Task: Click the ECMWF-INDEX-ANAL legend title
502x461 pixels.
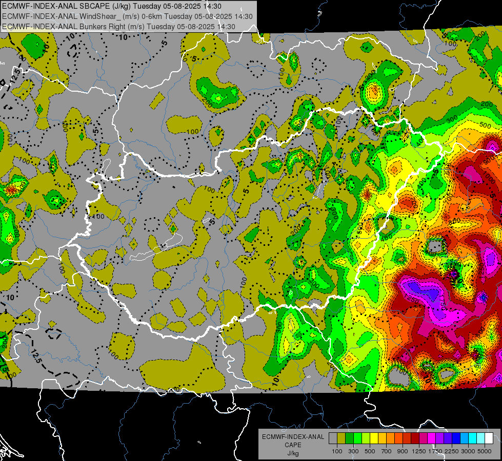Action: click(x=293, y=437)
